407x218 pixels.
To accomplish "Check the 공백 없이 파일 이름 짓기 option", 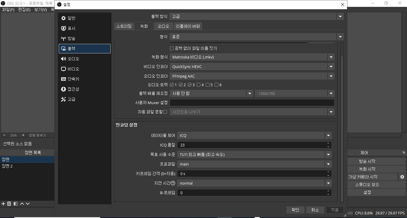I will point(172,48).
